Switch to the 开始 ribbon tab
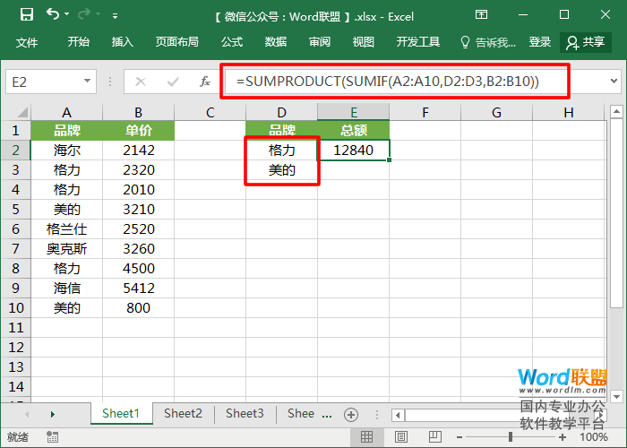The width and height of the screenshot is (627, 448). [79, 42]
